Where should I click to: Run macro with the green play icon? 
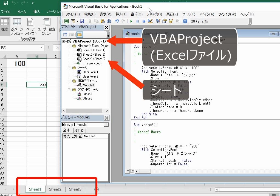pos(131,21)
